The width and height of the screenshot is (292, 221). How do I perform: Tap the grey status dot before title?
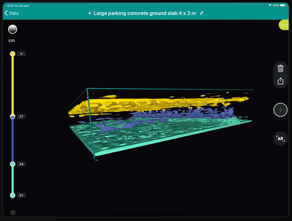coord(90,13)
